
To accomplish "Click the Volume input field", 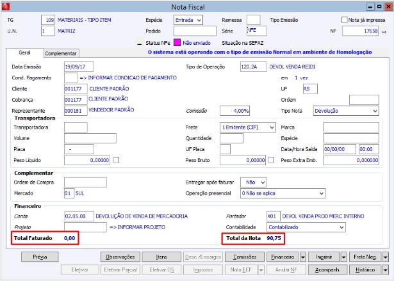I will [x=90, y=138].
